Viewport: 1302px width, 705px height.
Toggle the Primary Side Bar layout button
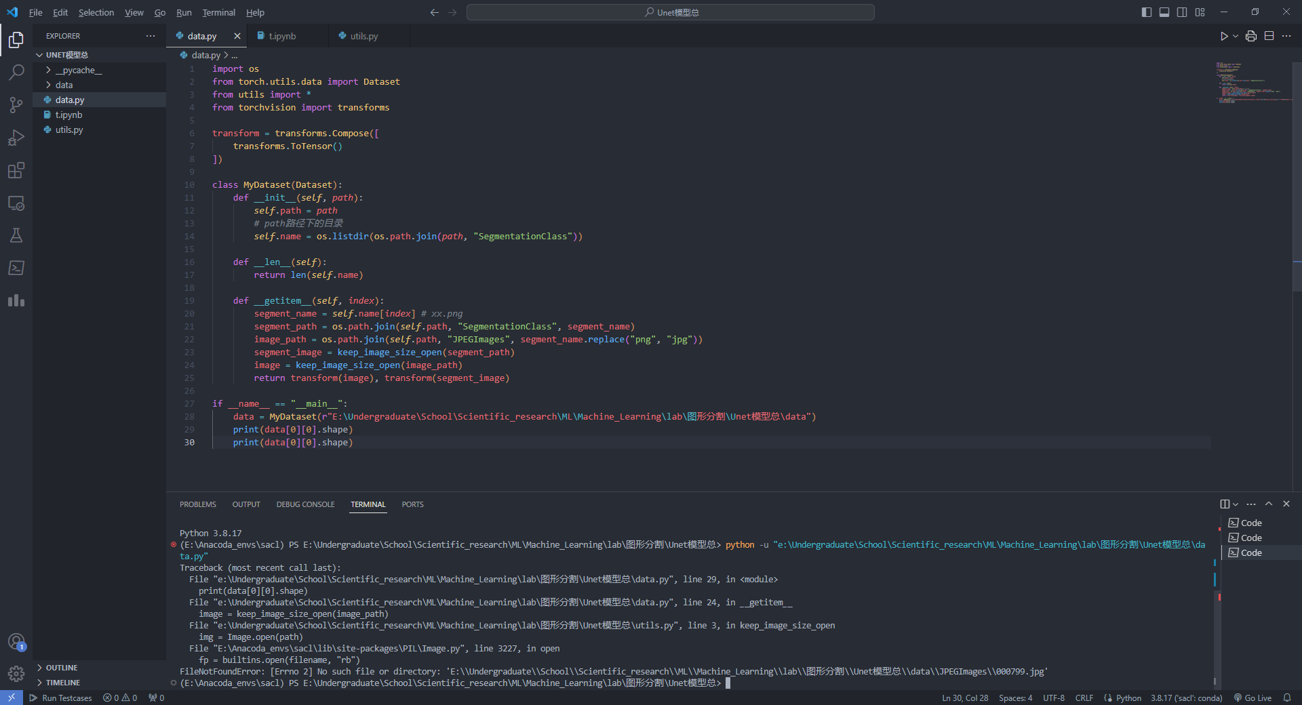click(x=1147, y=12)
